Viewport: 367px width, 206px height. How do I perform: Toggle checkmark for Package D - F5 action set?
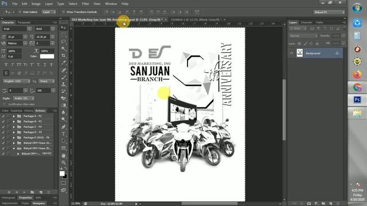[3, 132]
